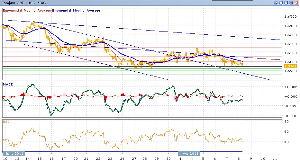Click the Июнь 2011 month marker

(13, 153)
